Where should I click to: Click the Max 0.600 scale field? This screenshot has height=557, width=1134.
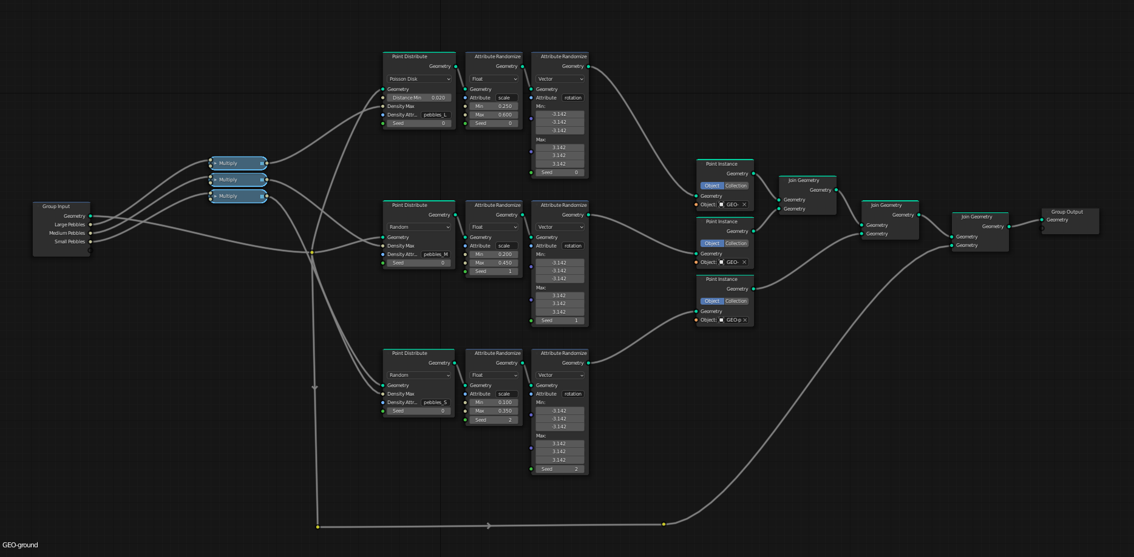(494, 115)
